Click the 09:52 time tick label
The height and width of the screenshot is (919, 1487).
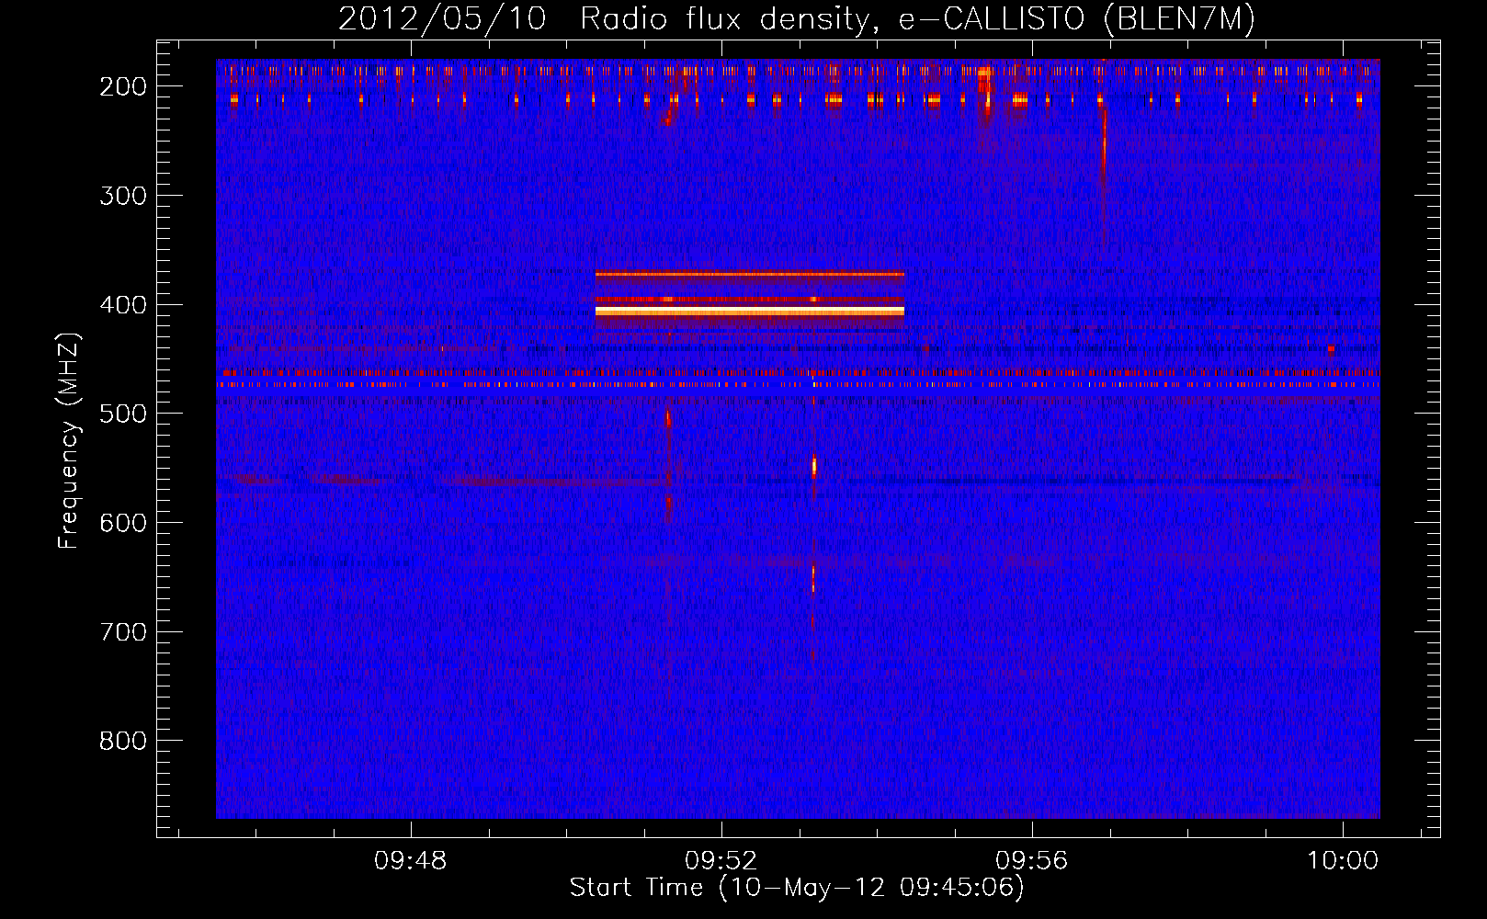tap(721, 861)
